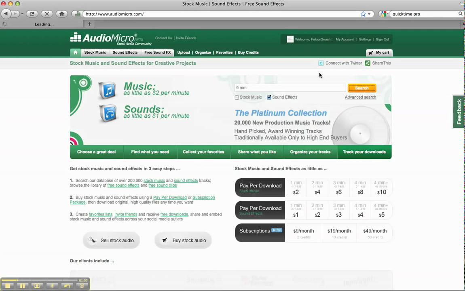Image resolution: width=465 pixels, height=291 pixels.
Task: Click the recorder stop button
Action: pos(8,286)
